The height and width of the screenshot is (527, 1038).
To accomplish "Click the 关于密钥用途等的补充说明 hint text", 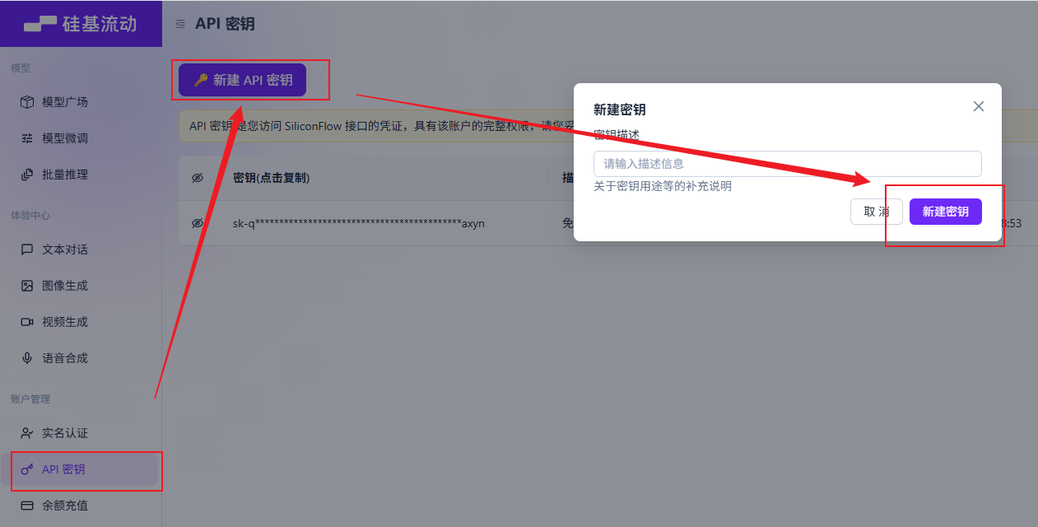I will coord(663,186).
